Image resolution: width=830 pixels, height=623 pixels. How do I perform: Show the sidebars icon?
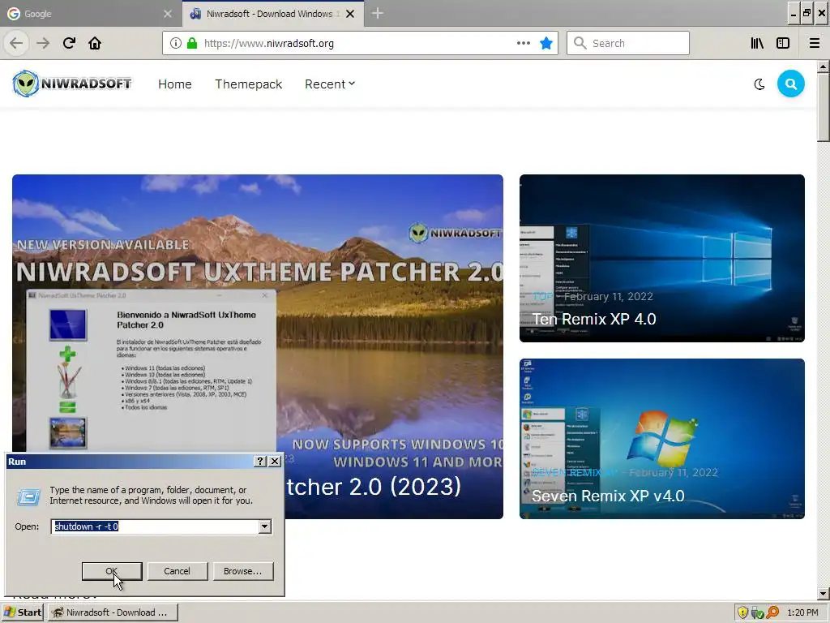(783, 43)
